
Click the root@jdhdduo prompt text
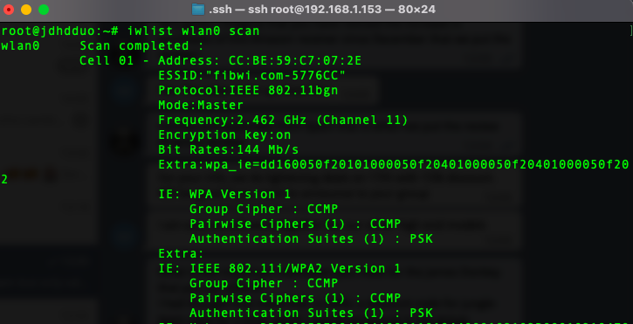click(59, 31)
